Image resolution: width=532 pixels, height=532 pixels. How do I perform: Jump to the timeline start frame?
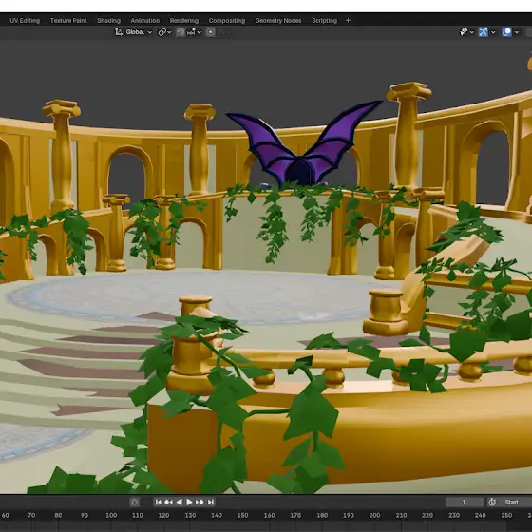click(x=158, y=502)
